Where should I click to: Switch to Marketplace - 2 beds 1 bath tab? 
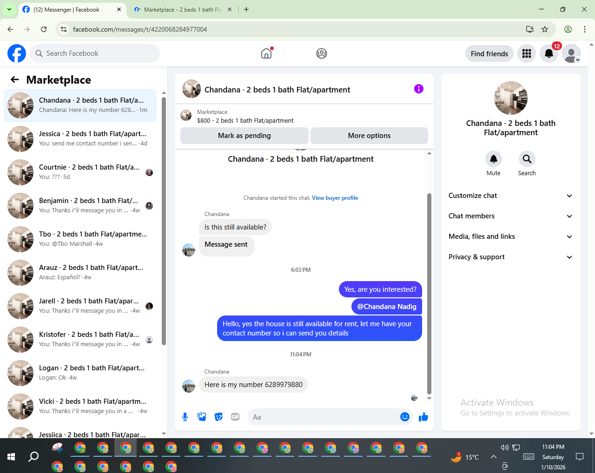pos(182,10)
